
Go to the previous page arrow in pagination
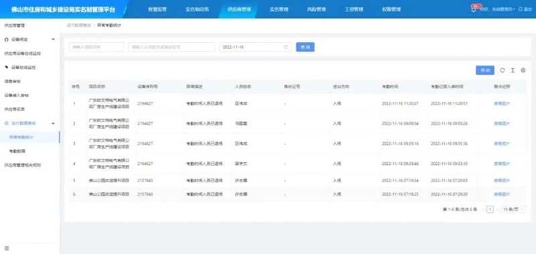483,209
